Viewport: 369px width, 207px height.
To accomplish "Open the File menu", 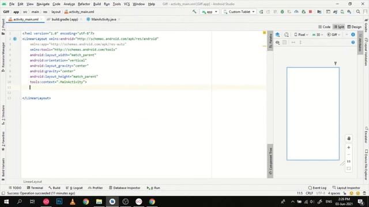I will (x=12, y=4).
